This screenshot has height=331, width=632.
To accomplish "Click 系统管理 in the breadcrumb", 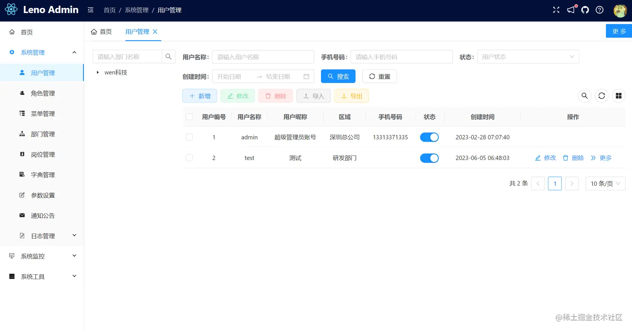I will coord(137,10).
